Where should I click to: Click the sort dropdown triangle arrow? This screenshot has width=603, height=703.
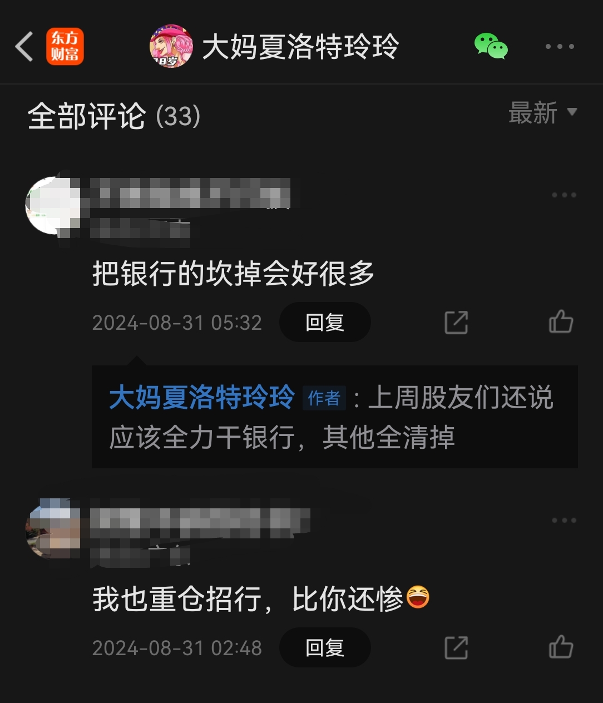pos(572,112)
